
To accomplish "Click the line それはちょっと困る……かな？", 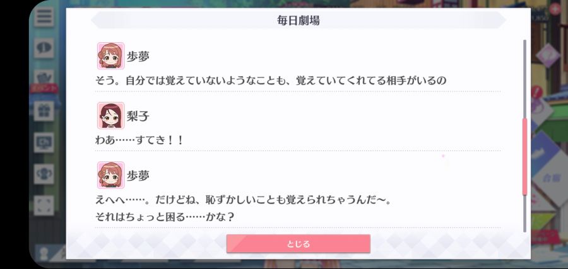I will click(165, 217).
